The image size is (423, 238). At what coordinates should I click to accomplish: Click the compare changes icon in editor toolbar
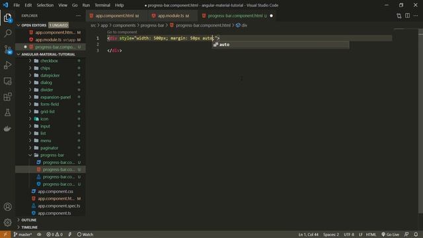point(399,16)
